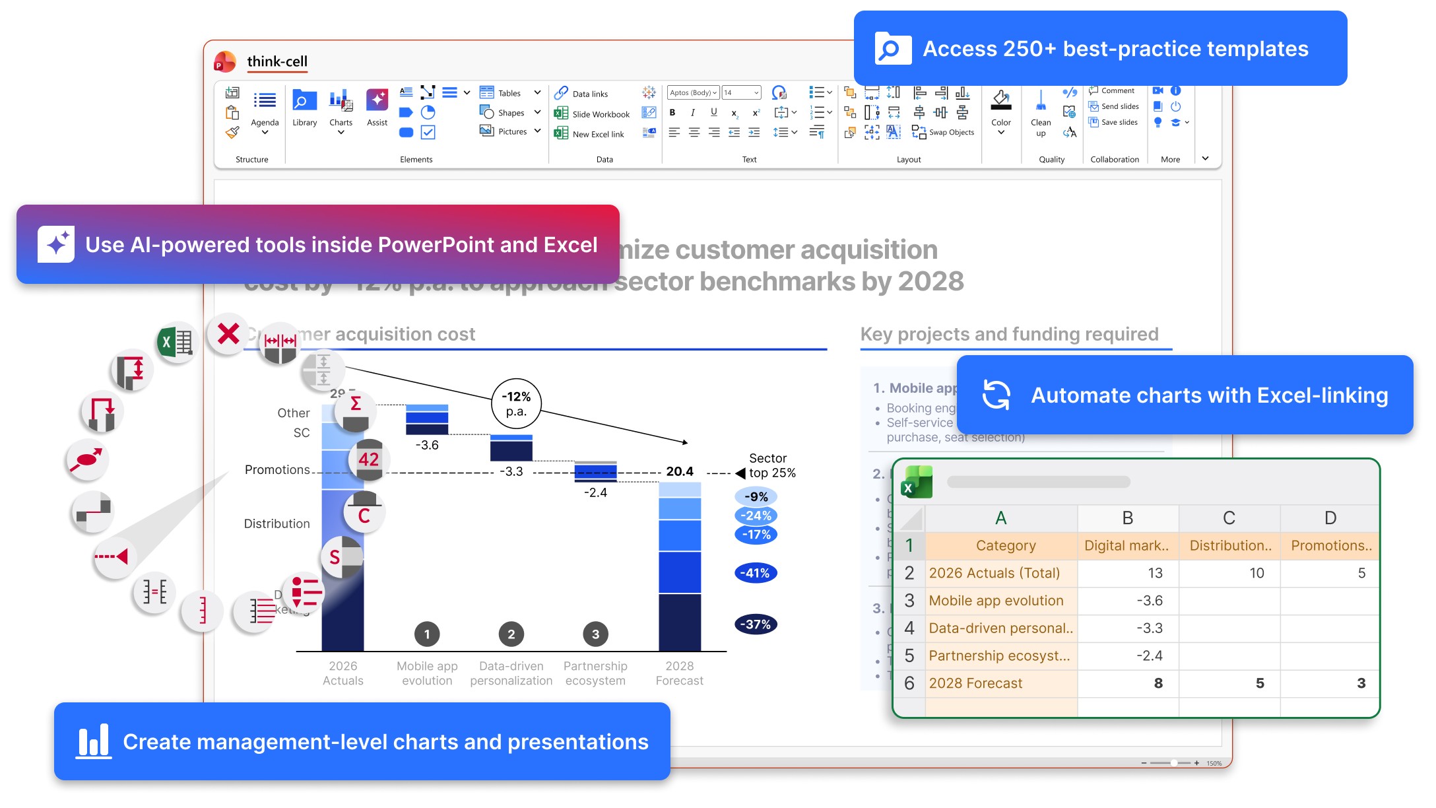Open the think-cell Library folder icon
The width and height of the screenshot is (1436, 808).
(x=305, y=101)
